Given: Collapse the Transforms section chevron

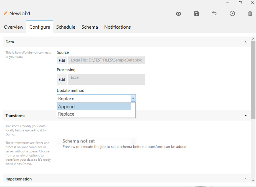Looking at the screenshot, I should 245,115.
